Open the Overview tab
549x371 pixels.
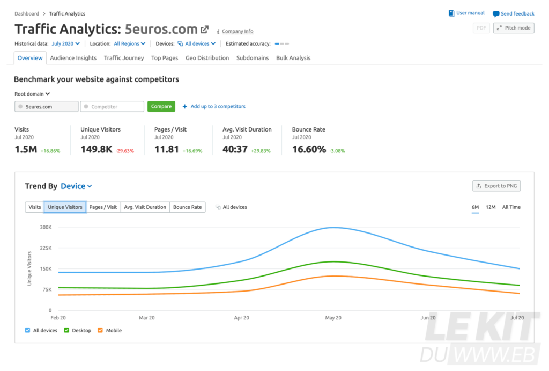[30, 58]
